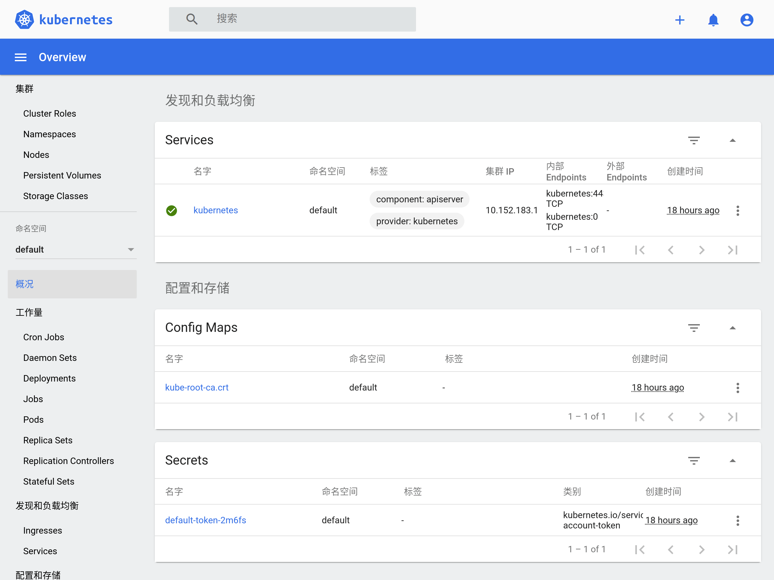
Task: Open the kubernetes service link
Action: click(x=215, y=210)
